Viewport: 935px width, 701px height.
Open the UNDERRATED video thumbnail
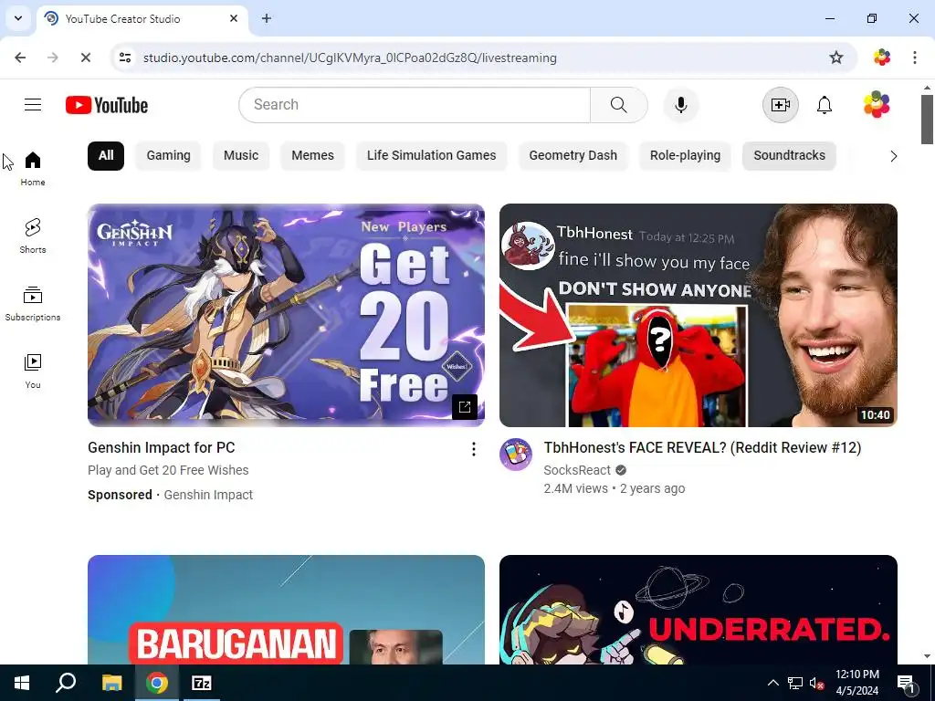click(699, 610)
